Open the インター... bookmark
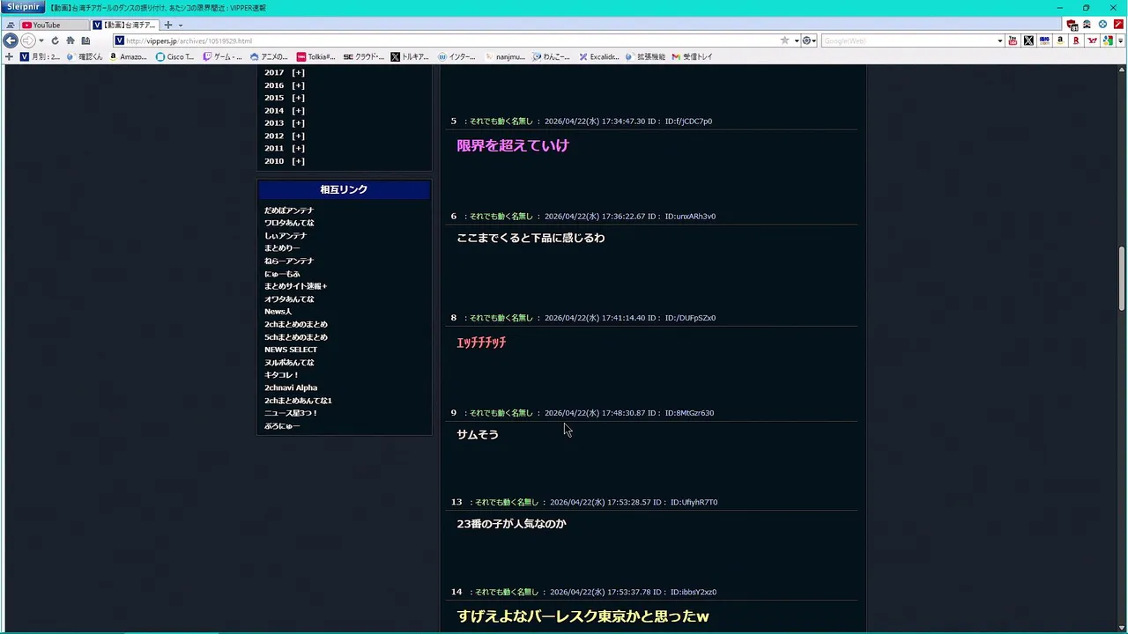 click(x=456, y=56)
